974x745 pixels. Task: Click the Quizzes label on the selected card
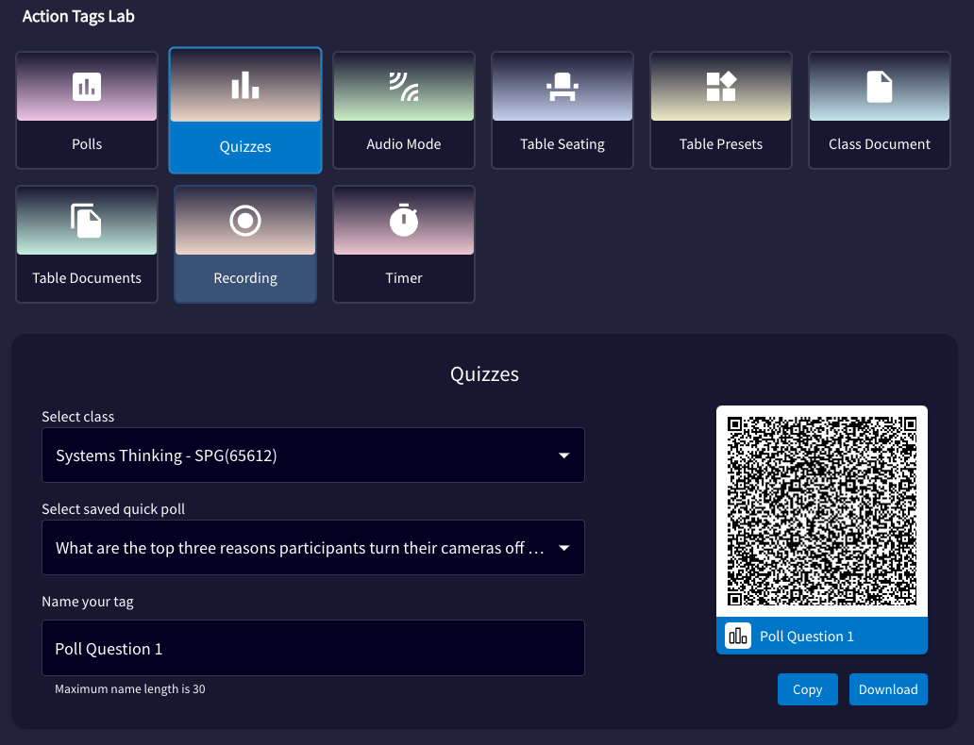(245, 146)
